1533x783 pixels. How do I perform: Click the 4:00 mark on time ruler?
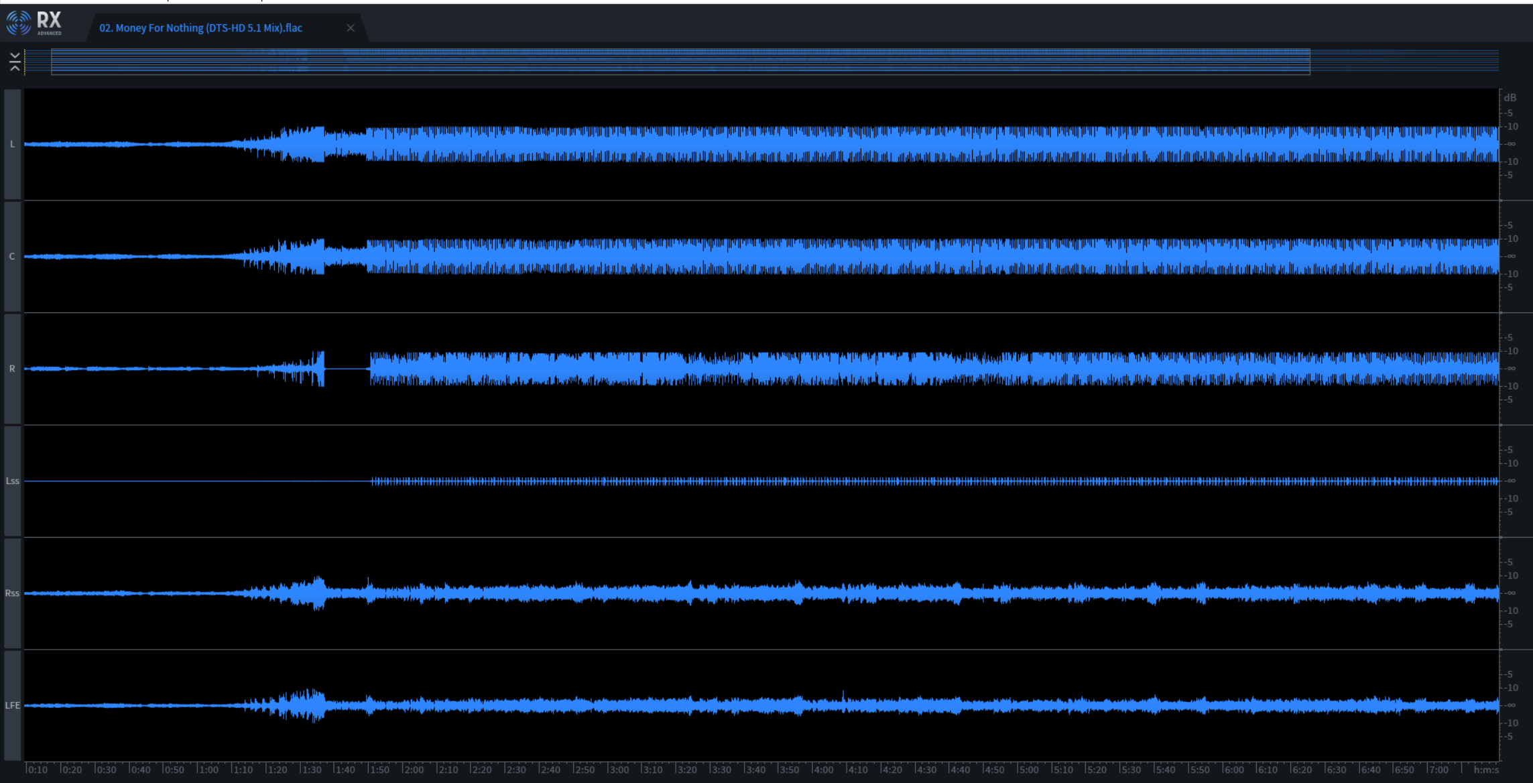click(x=822, y=770)
